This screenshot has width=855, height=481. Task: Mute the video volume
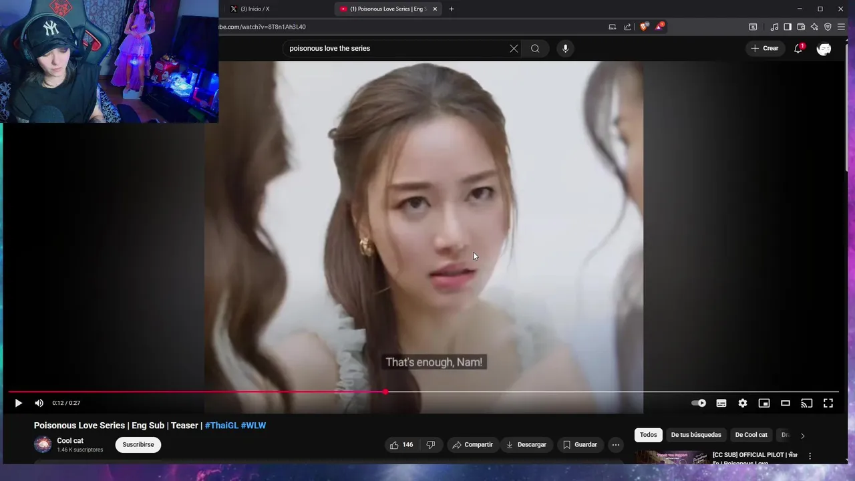point(39,403)
